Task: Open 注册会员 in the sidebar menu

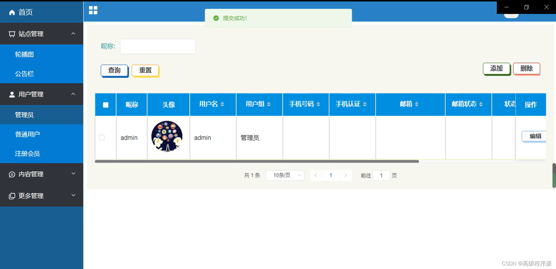Action: [28, 154]
